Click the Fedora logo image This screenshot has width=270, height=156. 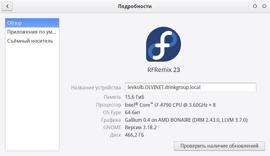click(164, 44)
